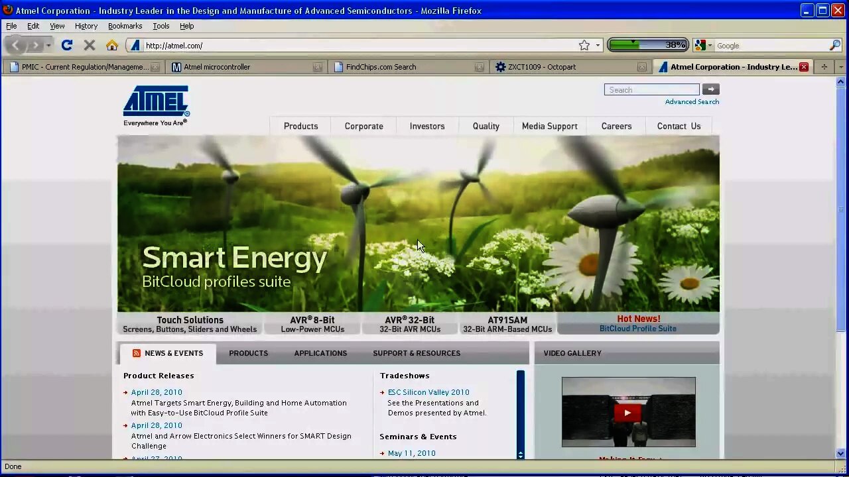Screen dimensions: 849x477
Task: Select the NEWS & EVENTS tab
Action: (168, 353)
